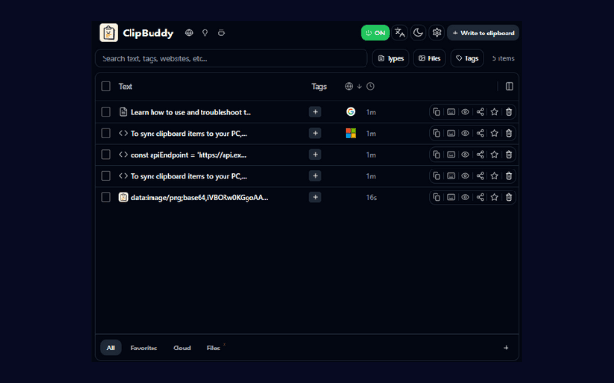Preview Microsoft logo row item with eye icon
The width and height of the screenshot is (614, 383).
pyautogui.click(x=465, y=133)
